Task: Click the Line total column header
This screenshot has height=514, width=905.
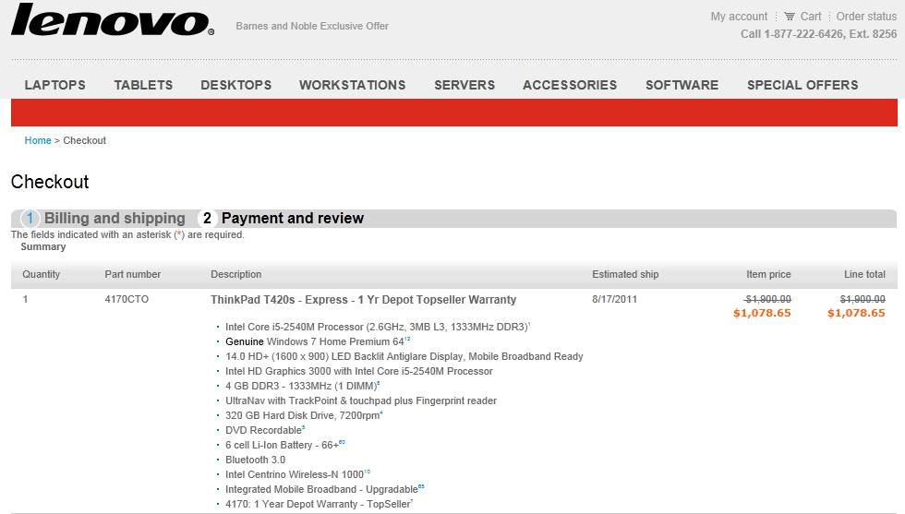Action: 864,274
